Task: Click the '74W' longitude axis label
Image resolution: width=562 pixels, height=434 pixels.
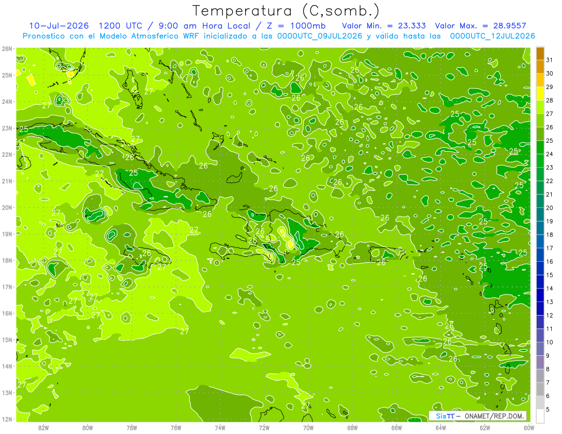Action: pos(220,428)
